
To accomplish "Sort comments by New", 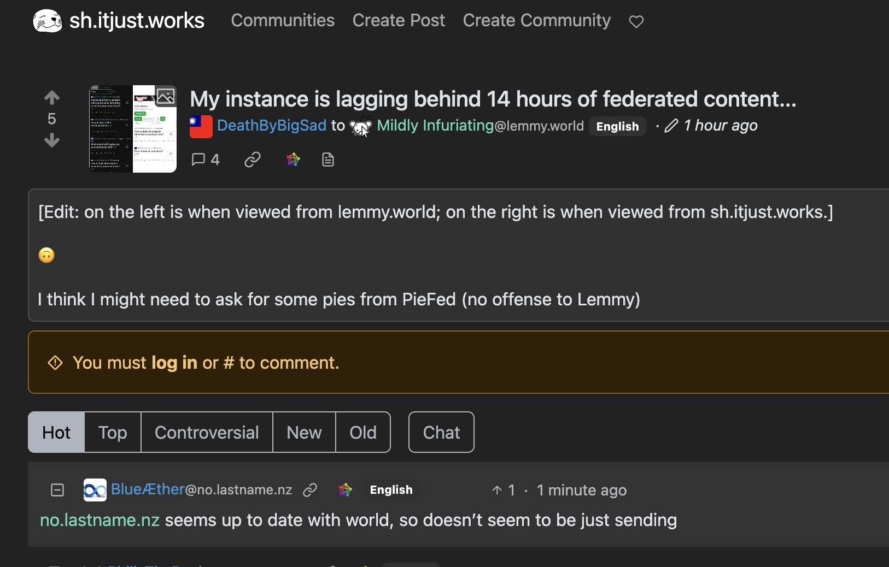I will [304, 433].
